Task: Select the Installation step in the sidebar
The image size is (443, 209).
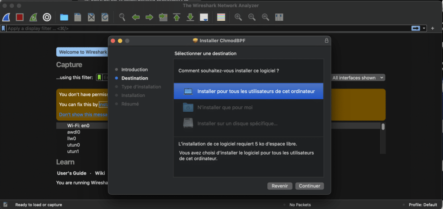Action: tap(133, 95)
